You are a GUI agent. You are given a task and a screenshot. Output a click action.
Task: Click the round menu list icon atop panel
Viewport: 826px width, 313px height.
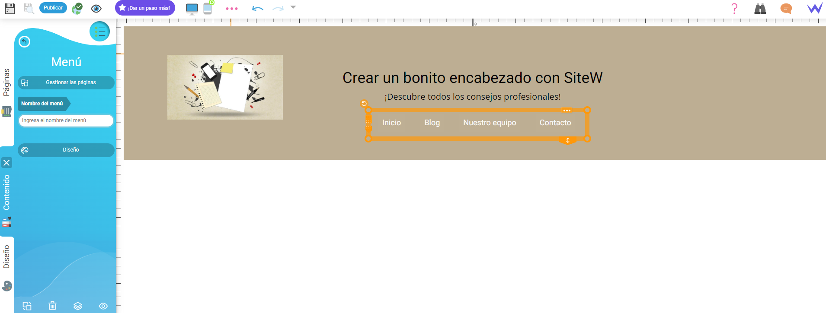tap(100, 32)
